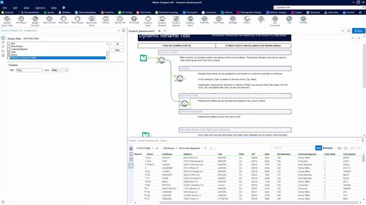366x205 pixels.
Task: Select the Python tool
Action: pyautogui.click(x=246, y=20)
